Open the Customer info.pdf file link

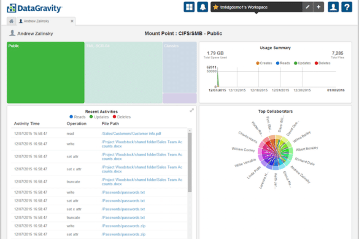131,134
